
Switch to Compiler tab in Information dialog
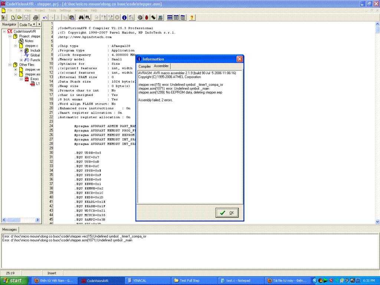coord(145,66)
